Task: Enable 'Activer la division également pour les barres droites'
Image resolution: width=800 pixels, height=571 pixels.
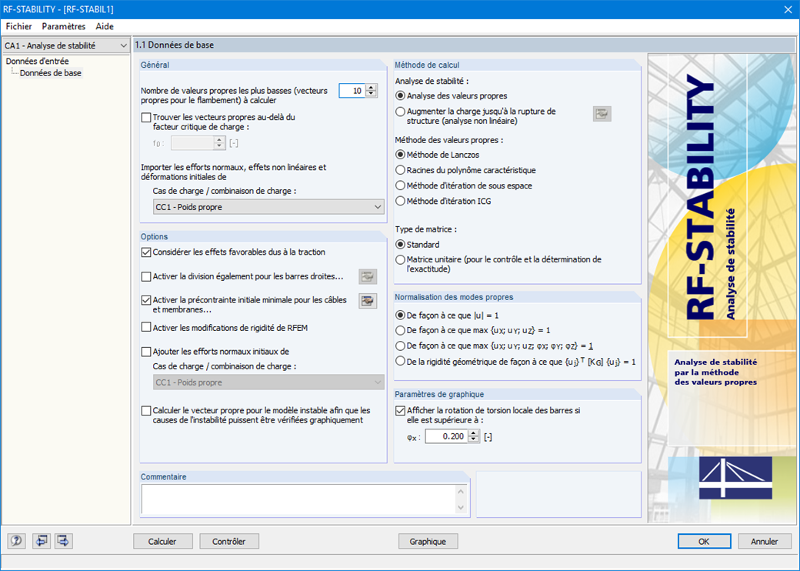Action: [x=146, y=276]
